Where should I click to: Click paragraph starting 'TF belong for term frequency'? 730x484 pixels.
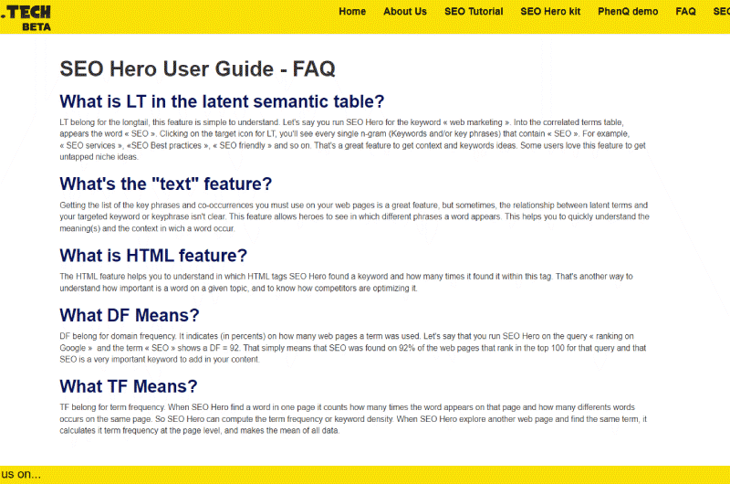(x=353, y=419)
